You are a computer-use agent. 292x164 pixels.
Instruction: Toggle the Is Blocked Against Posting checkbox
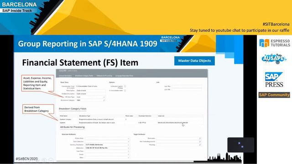point(125,86)
